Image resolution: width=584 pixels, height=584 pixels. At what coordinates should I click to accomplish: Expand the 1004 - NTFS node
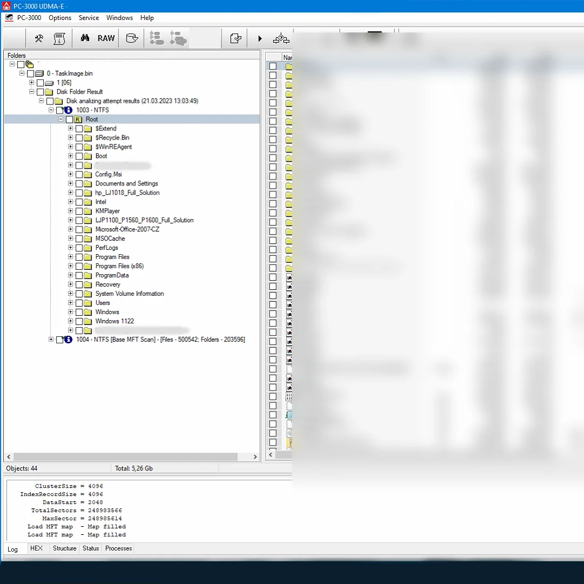tap(51, 339)
